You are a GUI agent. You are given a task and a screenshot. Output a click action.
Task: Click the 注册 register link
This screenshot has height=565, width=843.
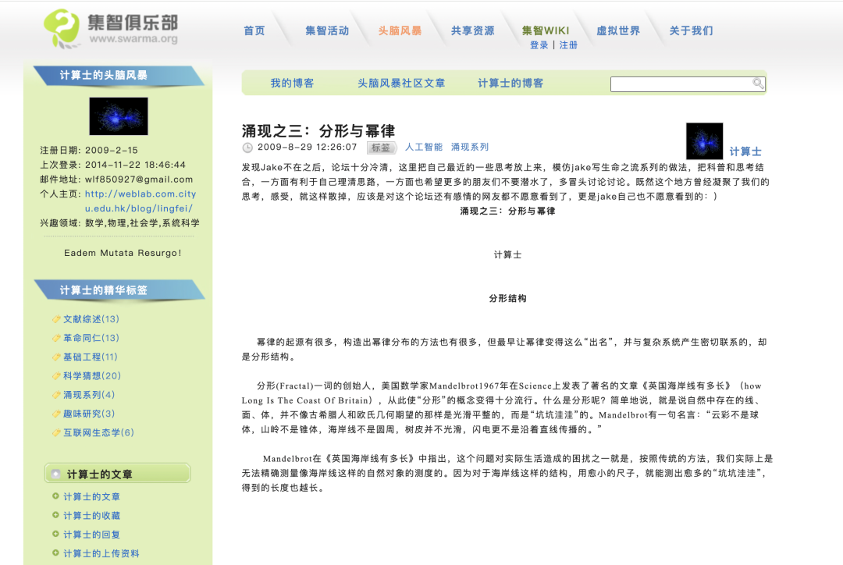click(x=568, y=45)
